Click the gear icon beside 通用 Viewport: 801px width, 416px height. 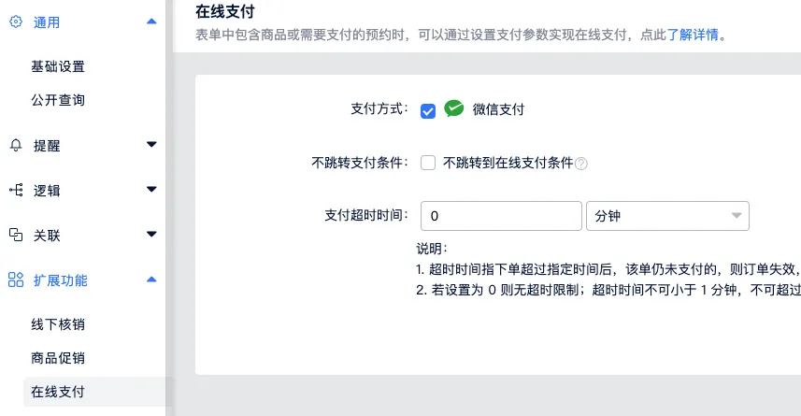(15, 22)
